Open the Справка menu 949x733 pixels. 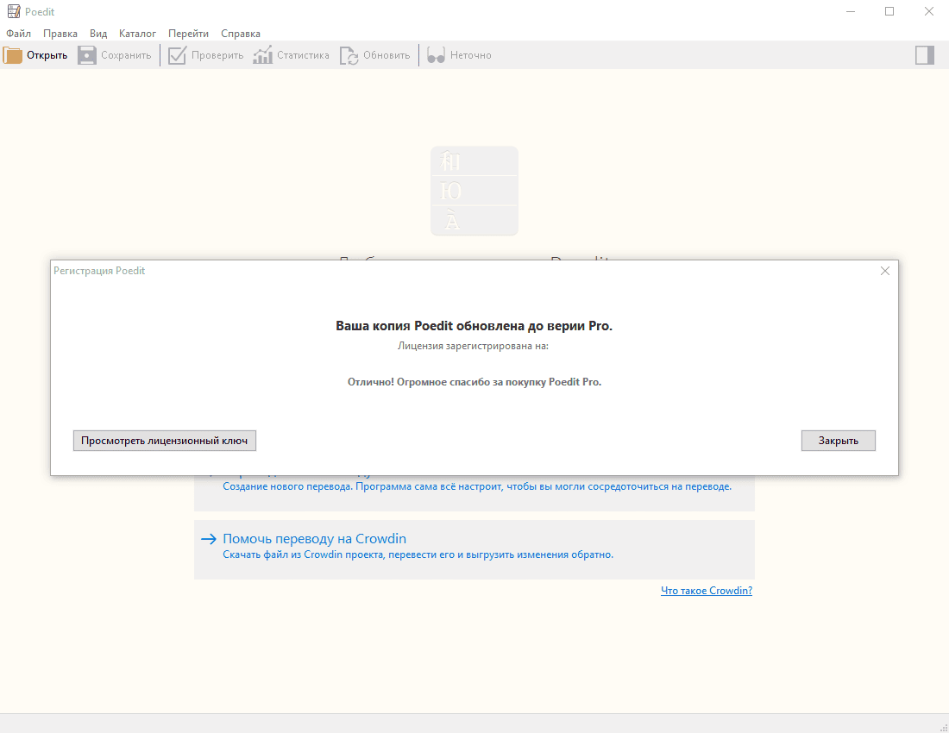click(241, 34)
